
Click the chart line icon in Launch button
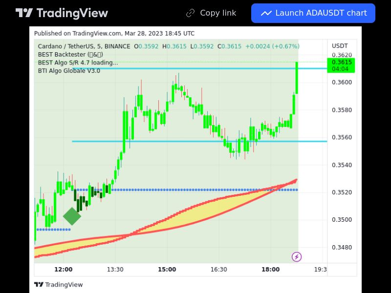[266, 13]
